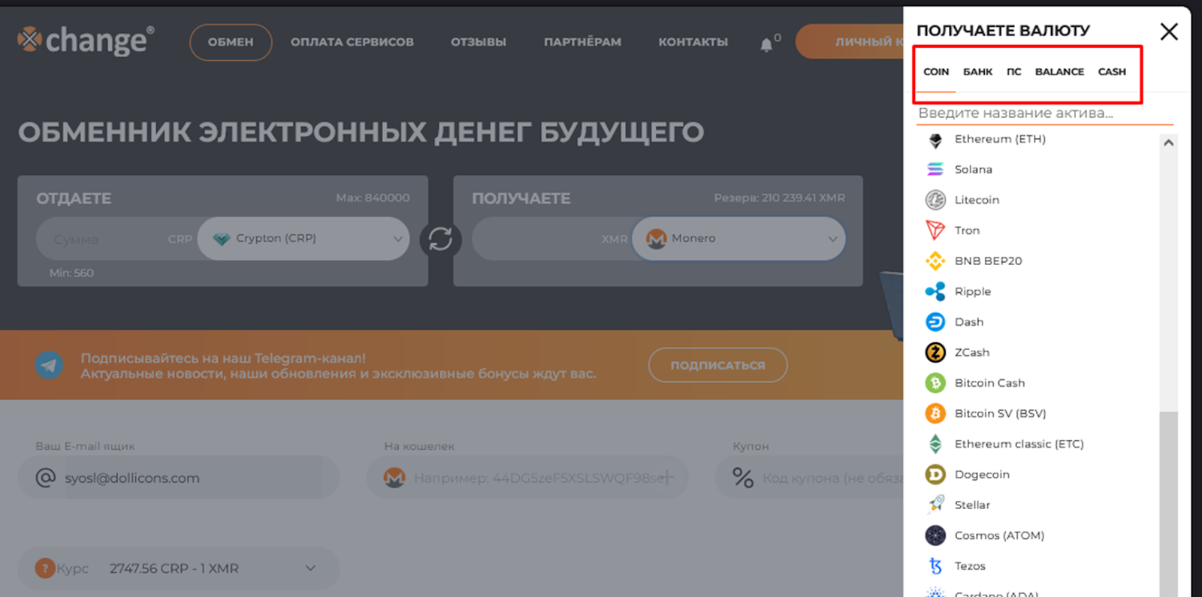
Task: Switch to the ПС tab
Action: pyautogui.click(x=1014, y=72)
